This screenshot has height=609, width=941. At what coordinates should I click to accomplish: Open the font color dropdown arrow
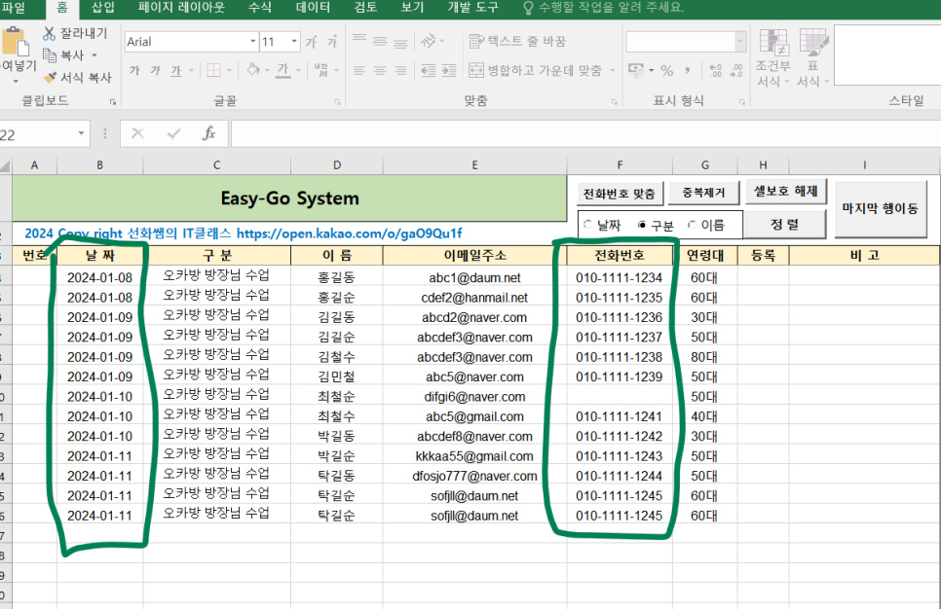[298, 71]
